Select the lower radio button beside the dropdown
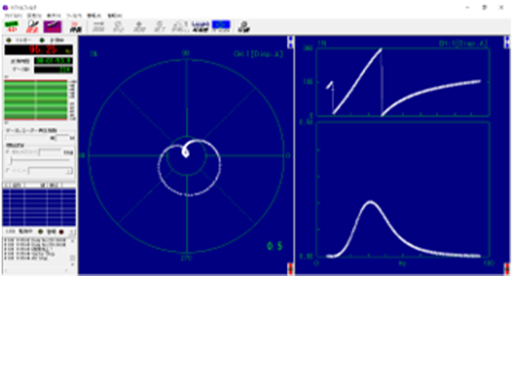Image resolution: width=513 pixels, height=369 pixels. coord(8,171)
